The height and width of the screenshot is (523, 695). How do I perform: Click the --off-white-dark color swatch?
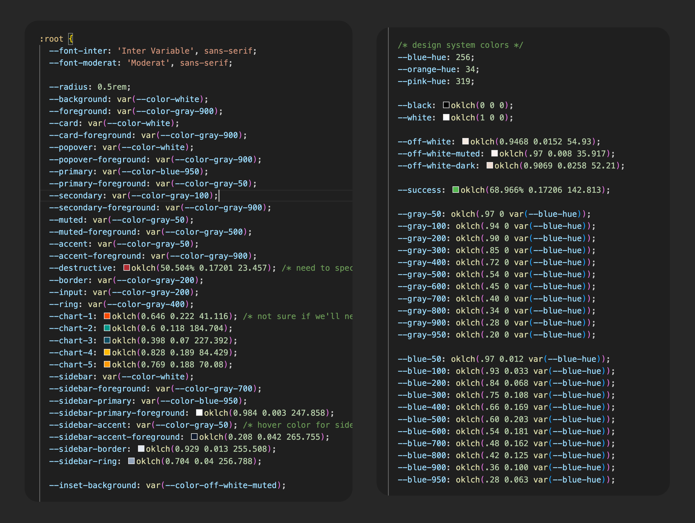(489, 165)
